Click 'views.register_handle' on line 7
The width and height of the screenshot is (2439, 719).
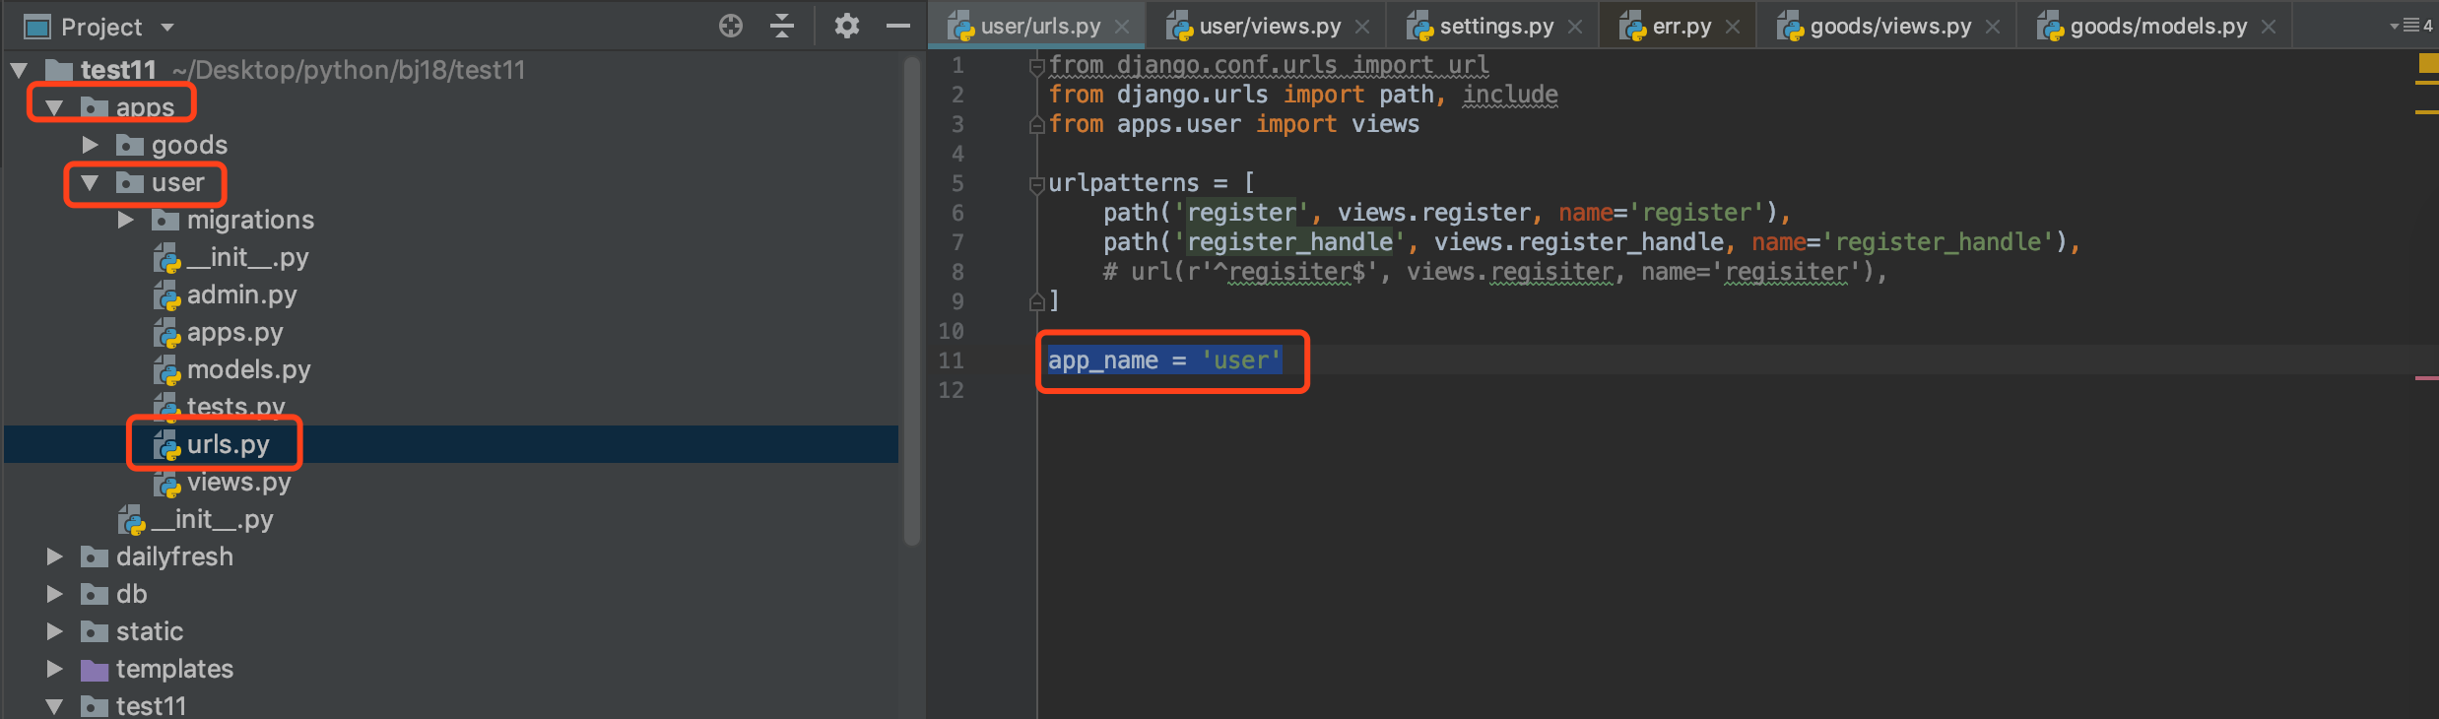(x=1579, y=242)
